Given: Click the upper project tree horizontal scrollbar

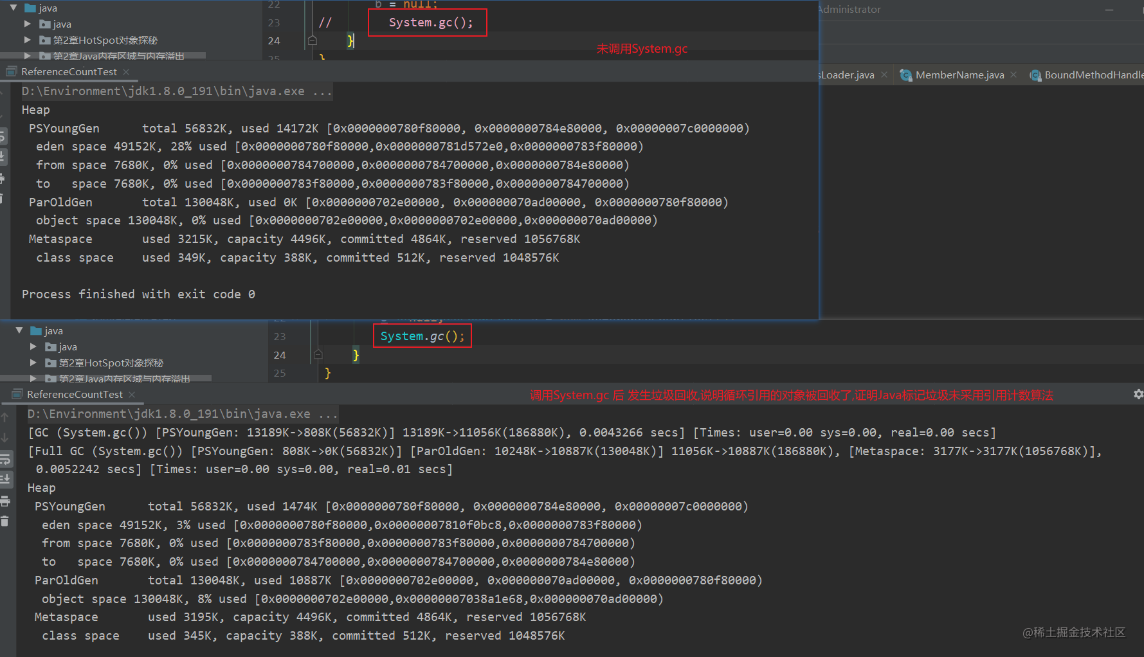Looking at the screenshot, I should 103,55.
